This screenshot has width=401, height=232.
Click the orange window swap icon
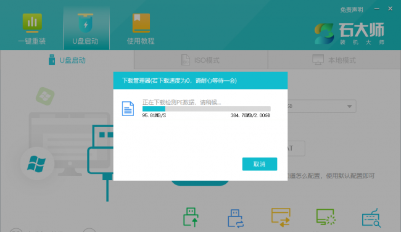click(x=281, y=217)
